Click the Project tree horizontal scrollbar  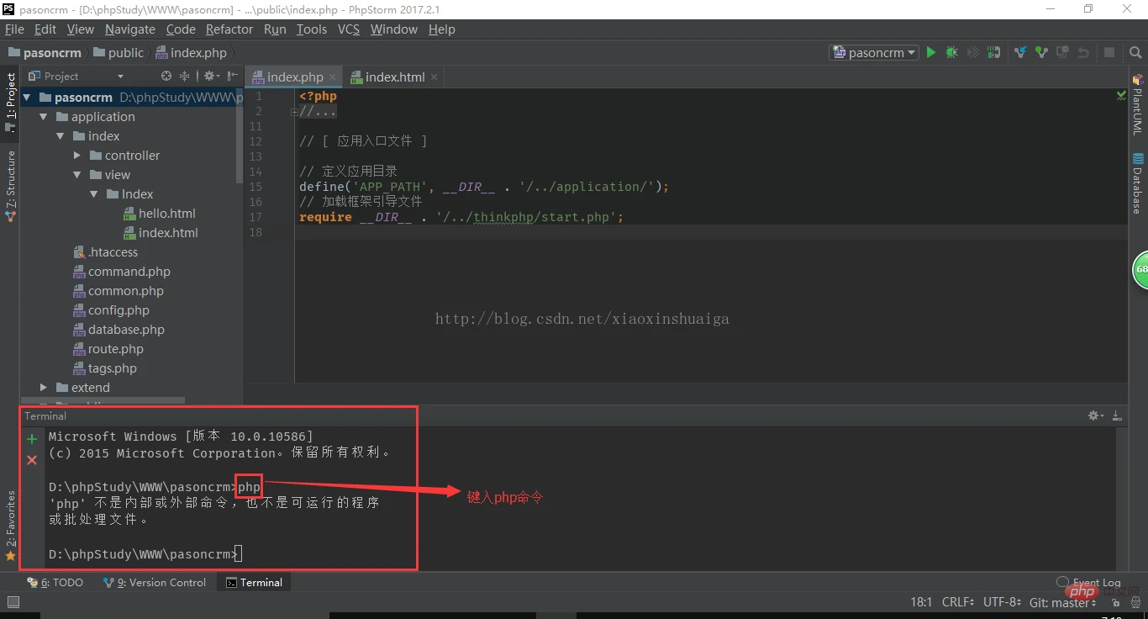(x=103, y=400)
